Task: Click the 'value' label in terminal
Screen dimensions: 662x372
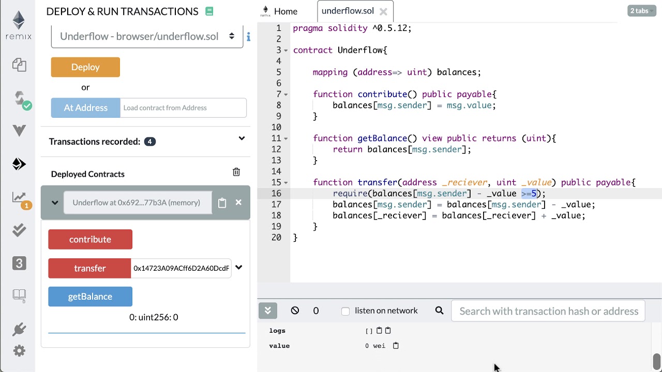Action: pyautogui.click(x=279, y=346)
